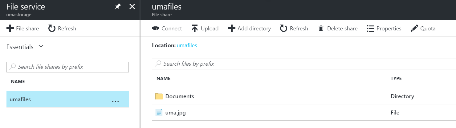This screenshot has width=456, height=128.
Task: Refresh the file shares list
Action: [62, 29]
